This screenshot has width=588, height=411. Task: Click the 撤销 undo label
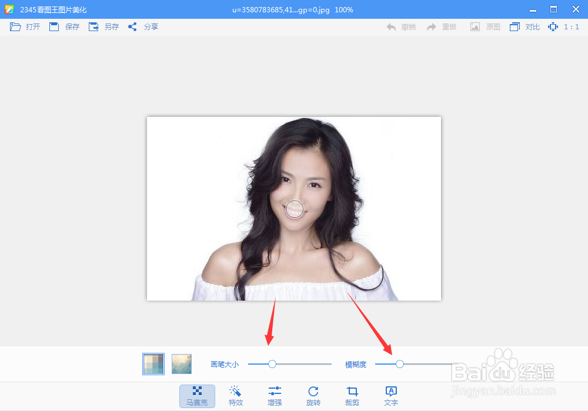click(409, 27)
